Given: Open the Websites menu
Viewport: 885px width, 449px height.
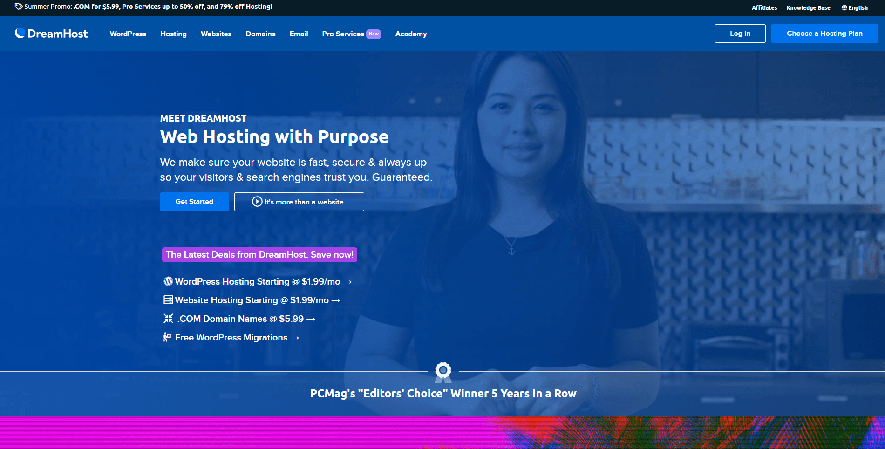Looking at the screenshot, I should coord(216,34).
